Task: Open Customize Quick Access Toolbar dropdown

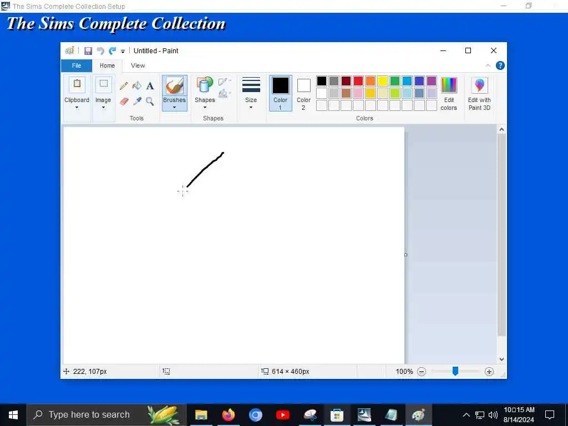Action: click(123, 52)
